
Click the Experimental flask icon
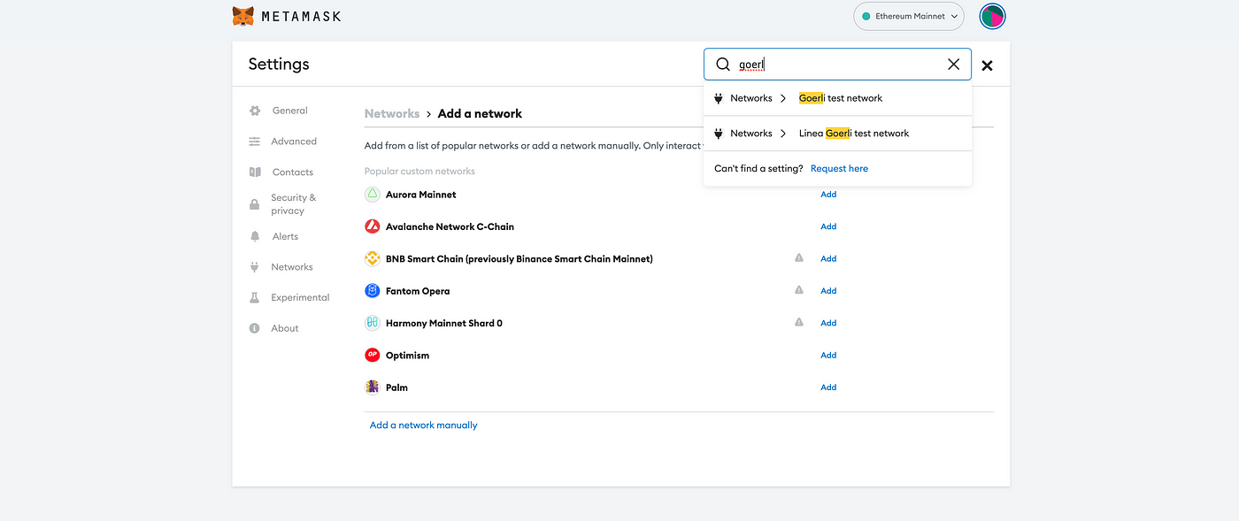[255, 298]
